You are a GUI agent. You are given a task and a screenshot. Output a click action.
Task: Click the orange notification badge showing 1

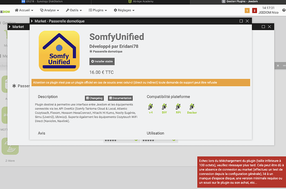[x=247, y=11]
